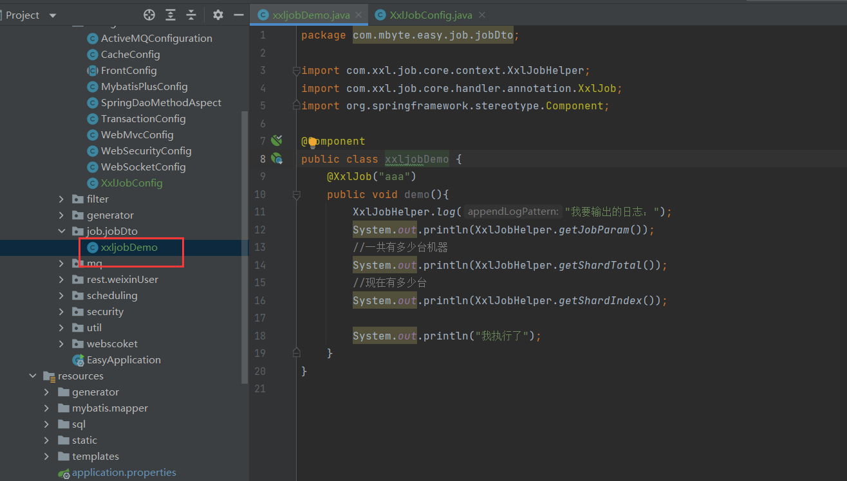Image resolution: width=847 pixels, height=481 pixels.
Task: Expand the filter package
Action: click(61, 199)
